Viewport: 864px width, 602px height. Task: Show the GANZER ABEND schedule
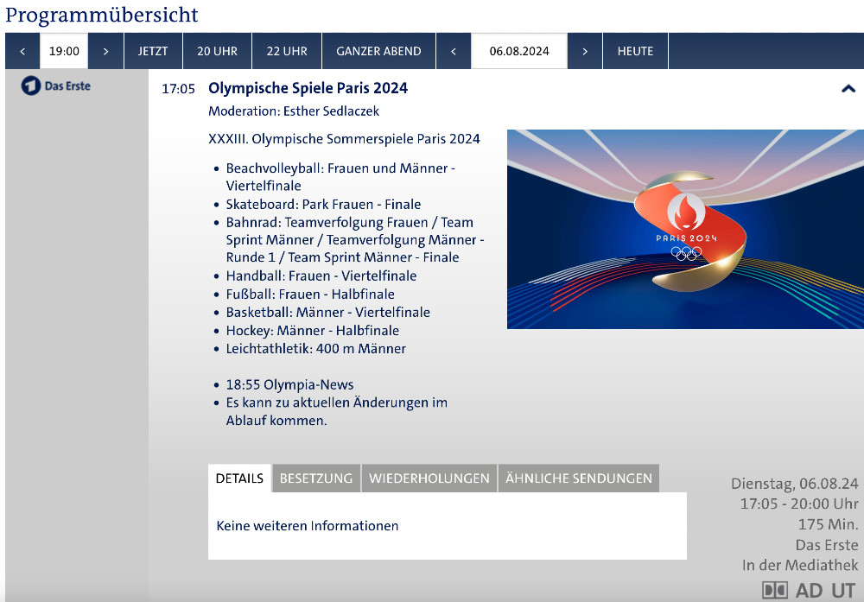[x=378, y=51]
